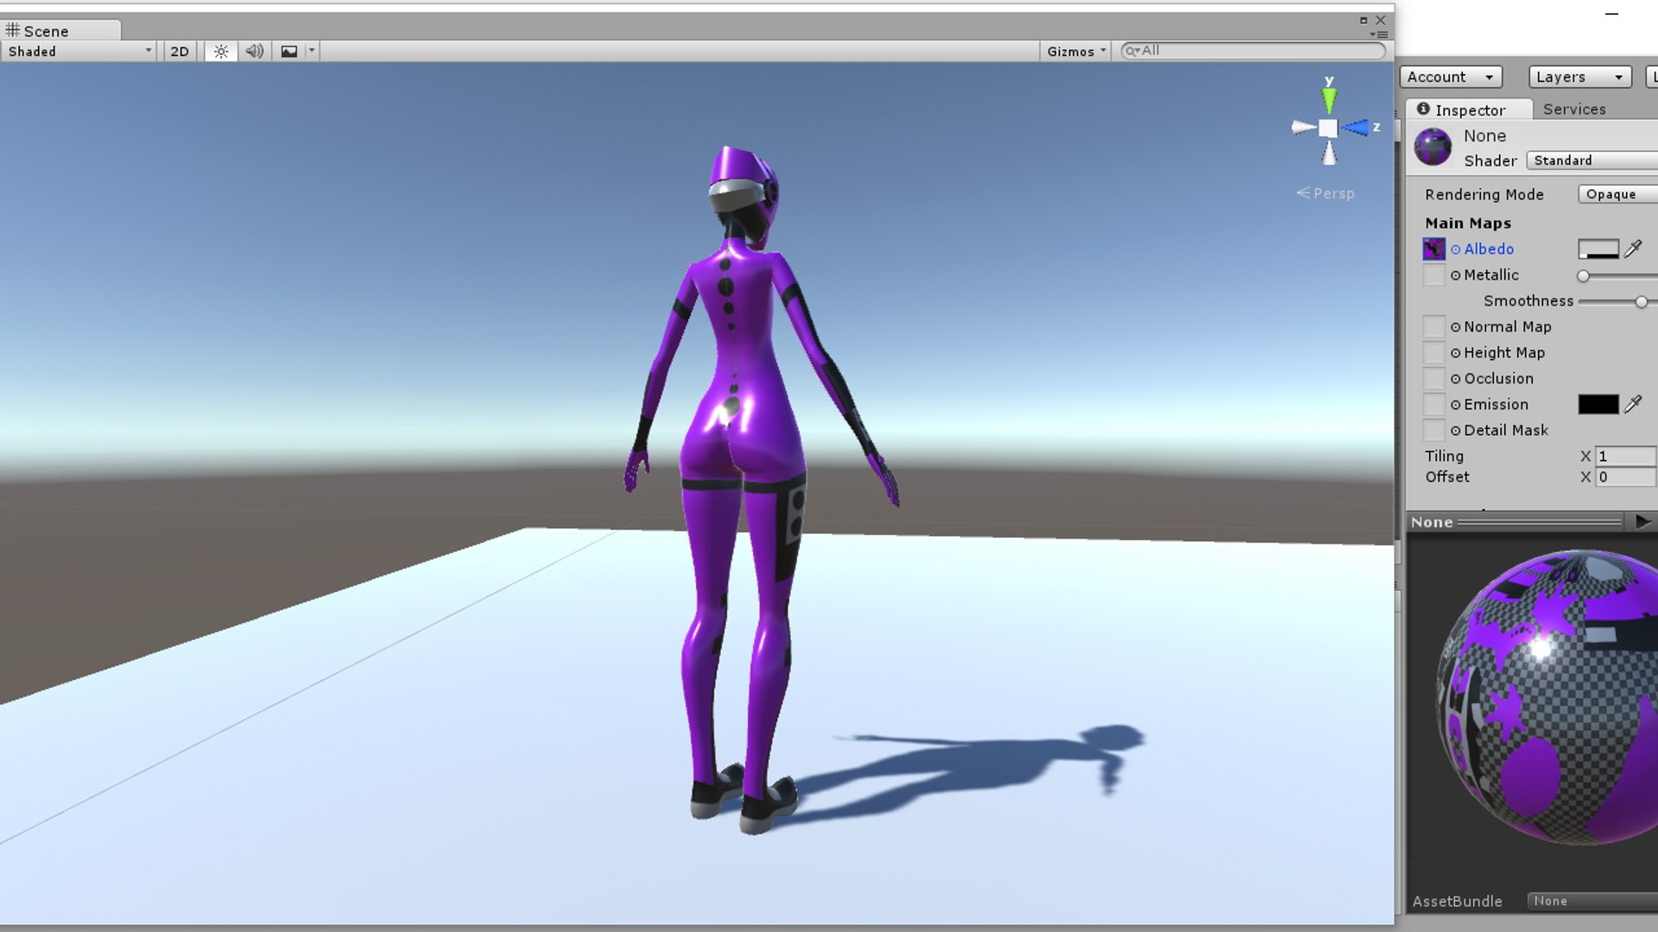Image resolution: width=1658 pixels, height=932 pixels.
Task: Click the blue Z axis gizmo cone
Action: [x=1356, y=128]
